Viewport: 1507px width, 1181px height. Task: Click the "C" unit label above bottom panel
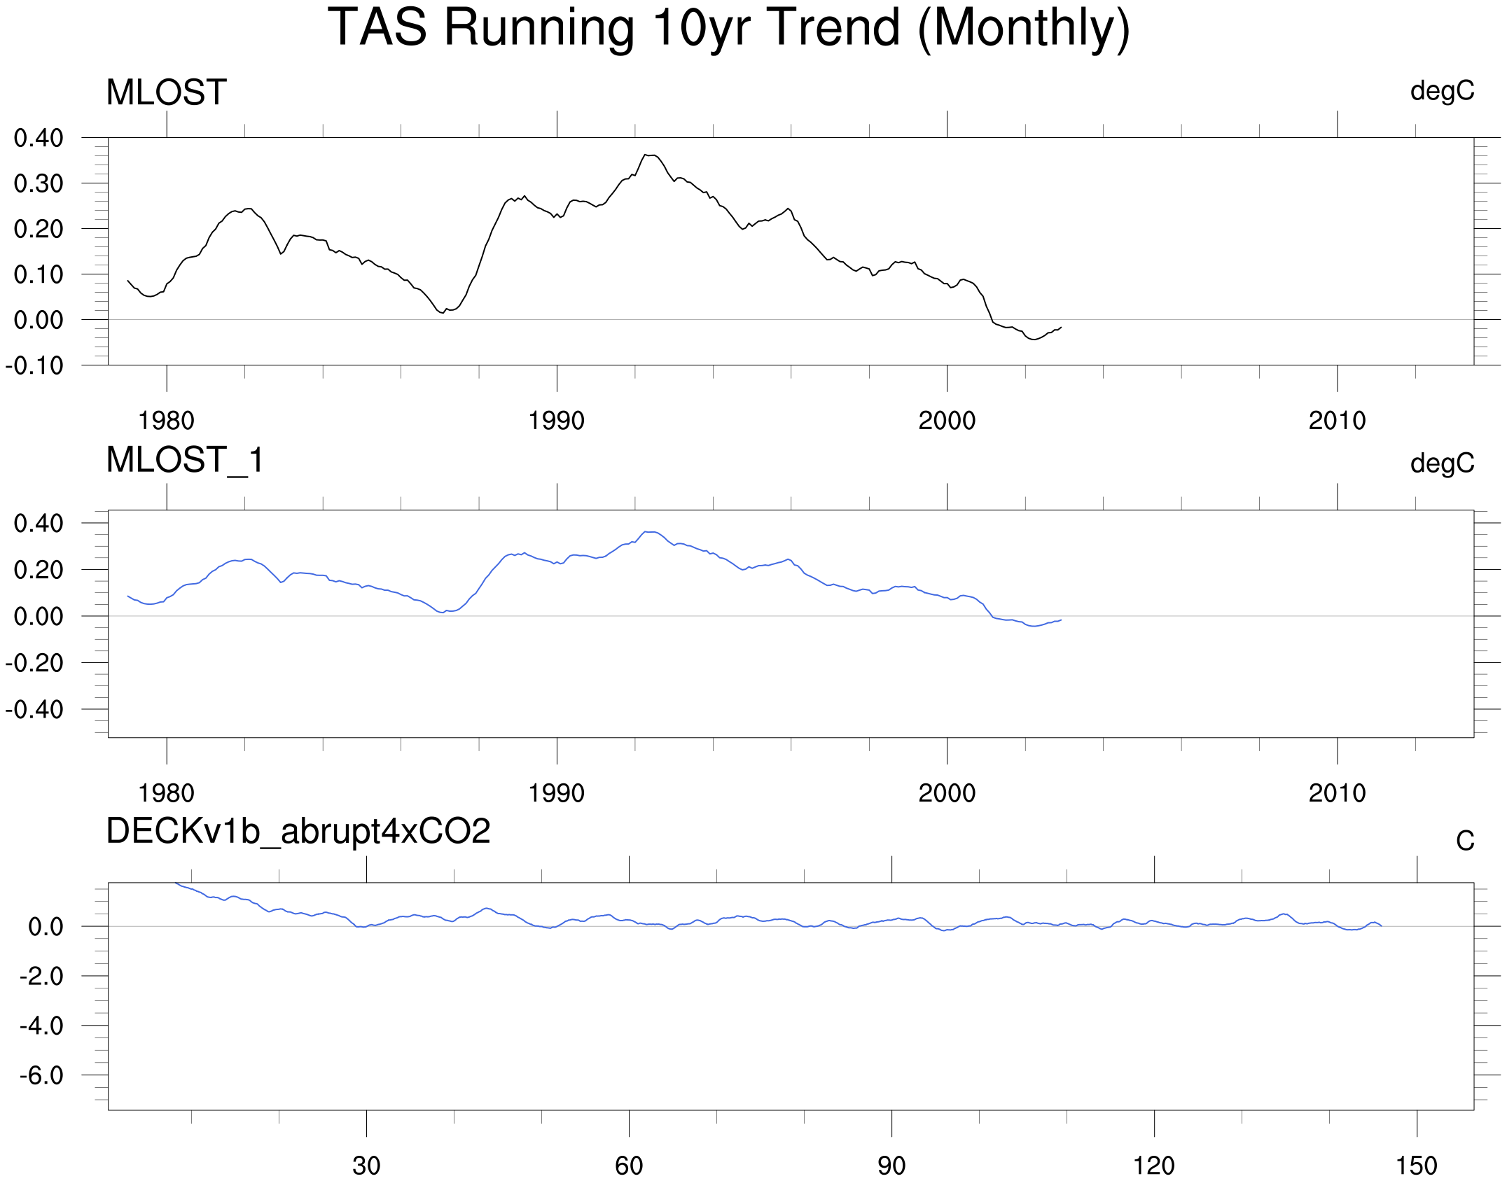[x=1465, y=841]
